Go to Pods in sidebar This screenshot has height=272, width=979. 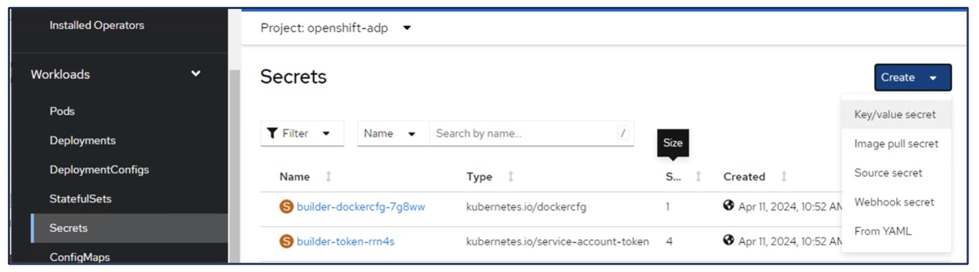click(62, 111)
